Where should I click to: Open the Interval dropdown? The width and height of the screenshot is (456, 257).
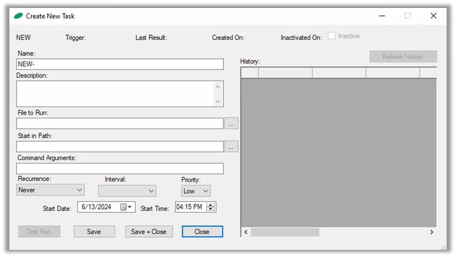pos(127,191)
